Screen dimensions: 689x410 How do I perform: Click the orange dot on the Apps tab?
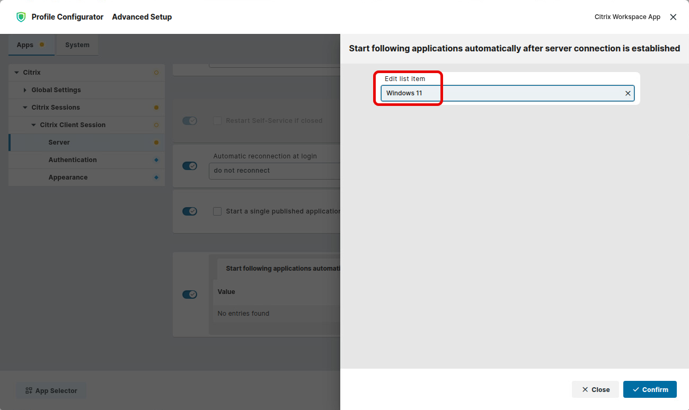point(42,45)
